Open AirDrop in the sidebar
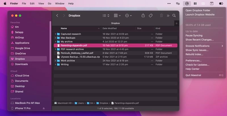This screenshot has width=227, height=116. click(x=28, y=38)
